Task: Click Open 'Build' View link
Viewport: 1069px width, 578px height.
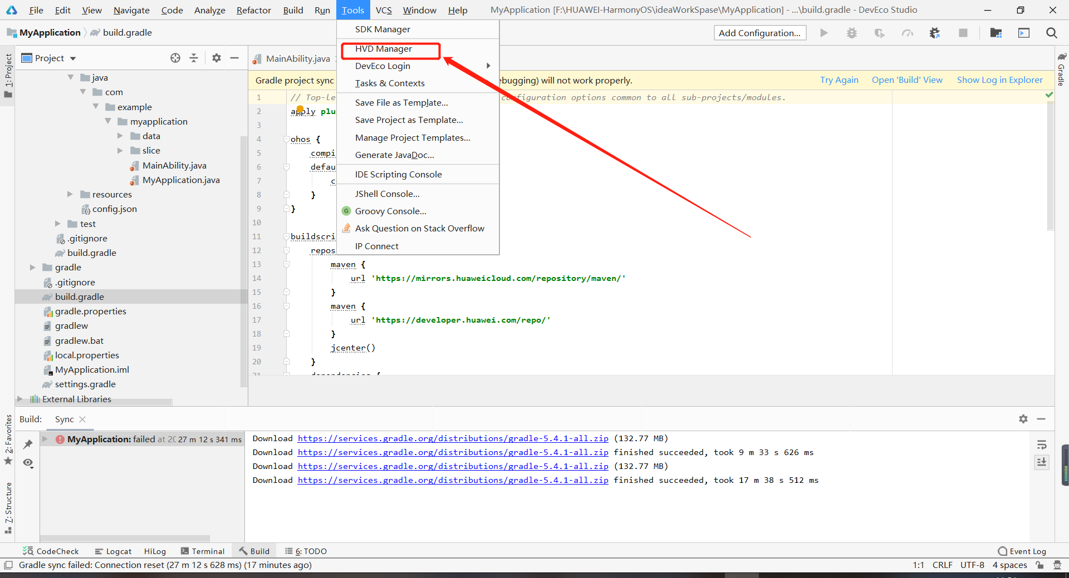Action: click(907, 80)
